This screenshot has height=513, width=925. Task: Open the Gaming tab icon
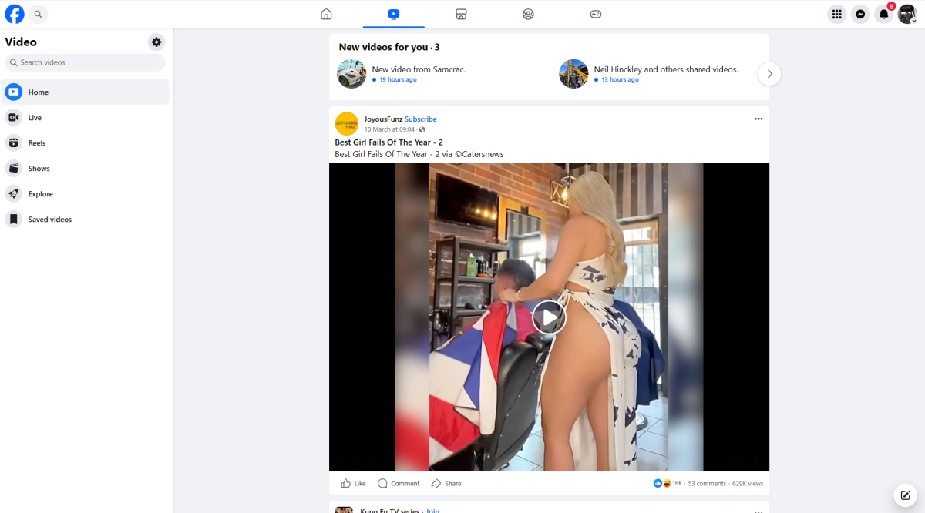coord(596,14)
